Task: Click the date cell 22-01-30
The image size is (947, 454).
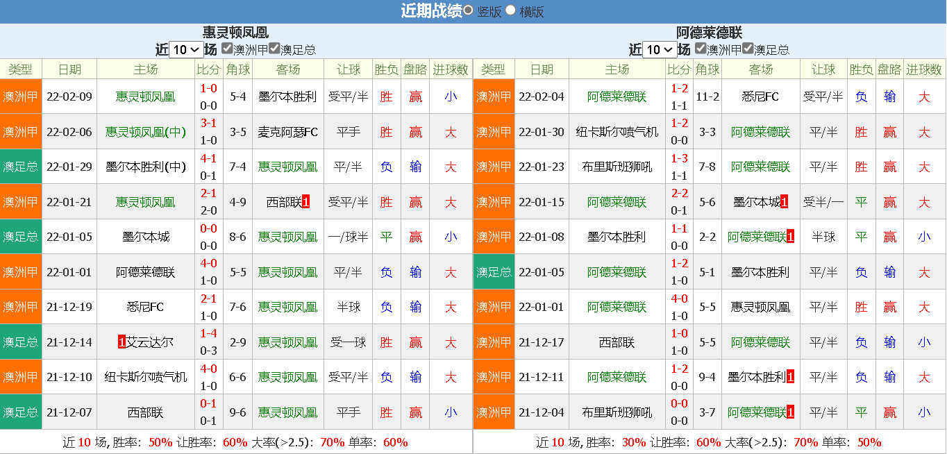Action: click(x=542, y=132)
